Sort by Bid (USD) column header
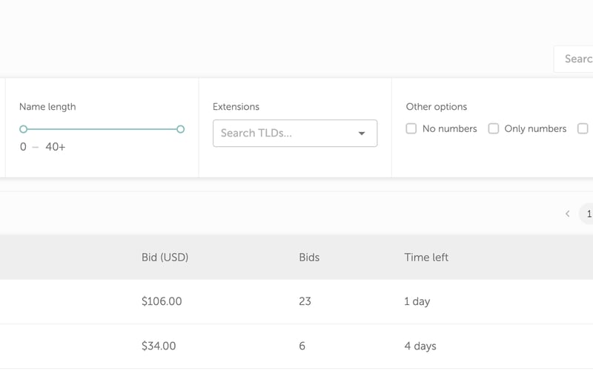The image size is (593, 371). pos(165,257)
